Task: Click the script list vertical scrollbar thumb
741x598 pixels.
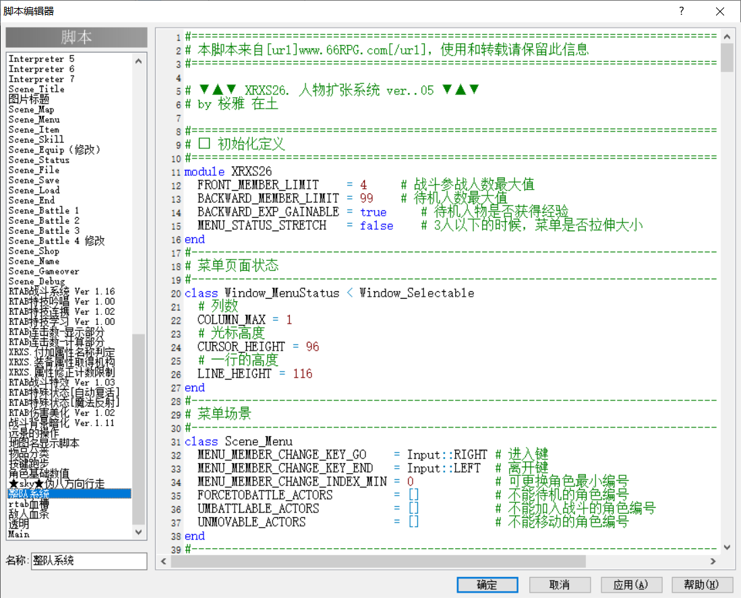Action: coord(138,429)
